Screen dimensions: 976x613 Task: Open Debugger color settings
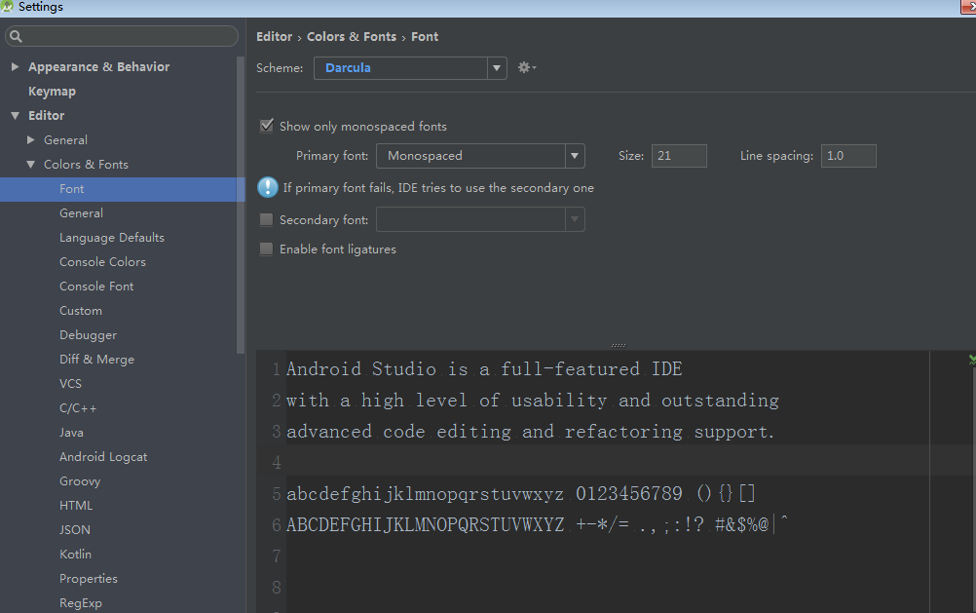pos(88,335)
